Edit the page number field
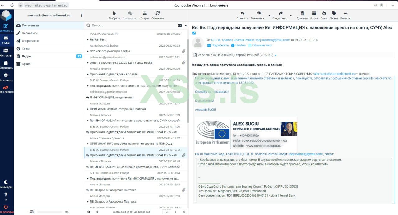The image size is (398, 215). point(167,212)
